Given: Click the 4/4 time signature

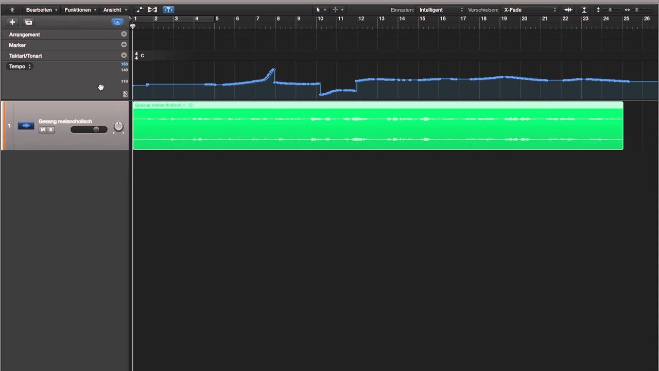Looking at the screenshot, I should (136, 56).
